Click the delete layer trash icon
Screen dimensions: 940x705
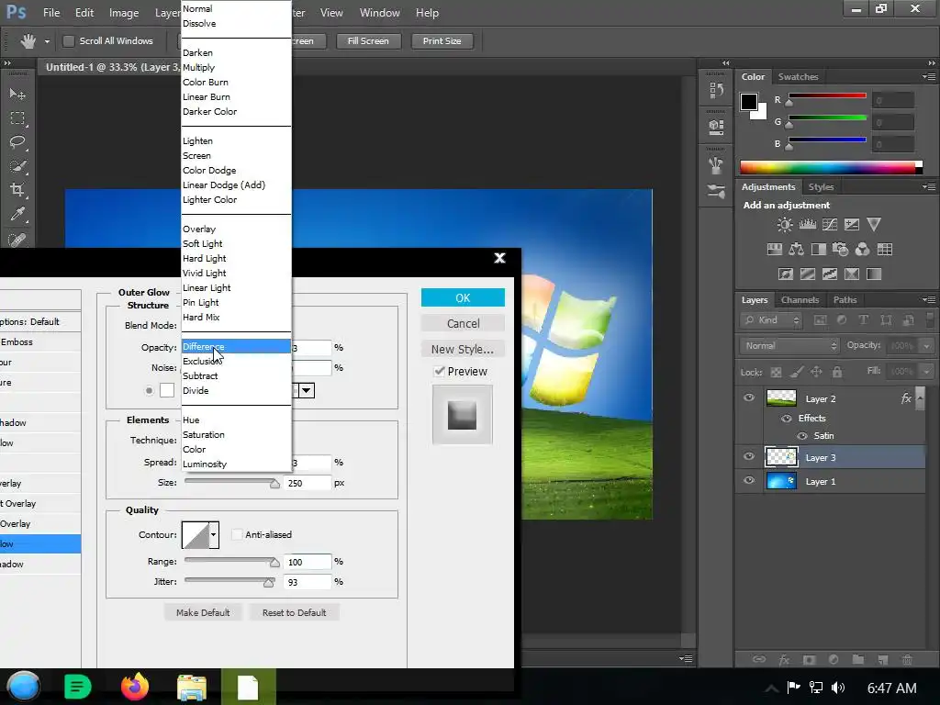coord(907,659)
